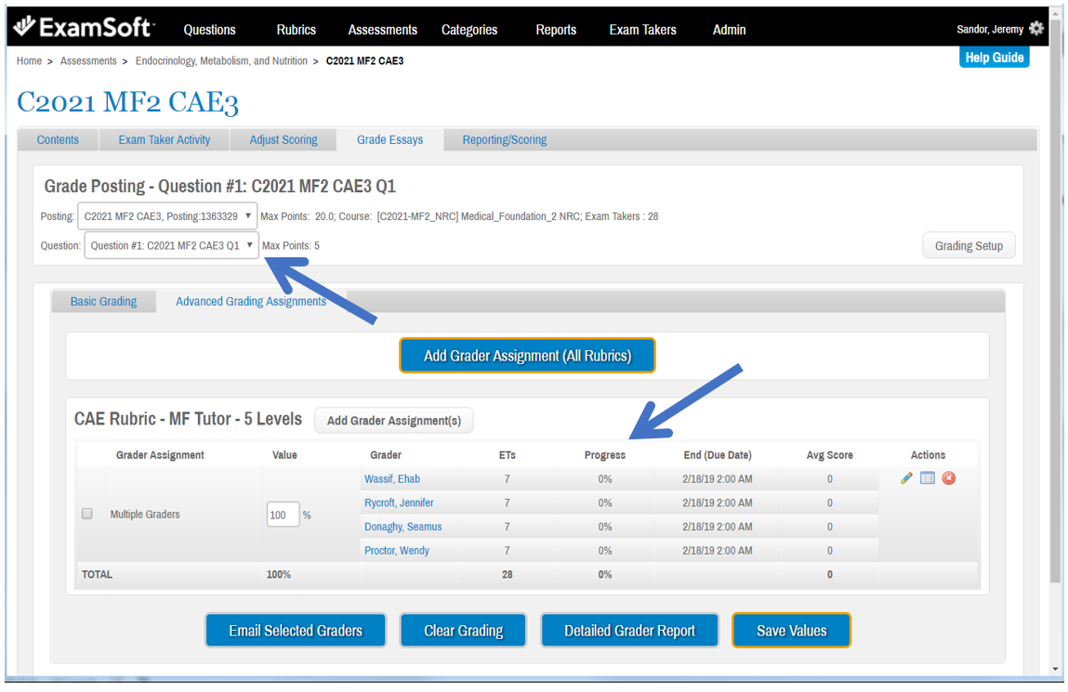Tick the Multiple Graders checkbox
The image size is (1068, 692).
coord(87,514)
